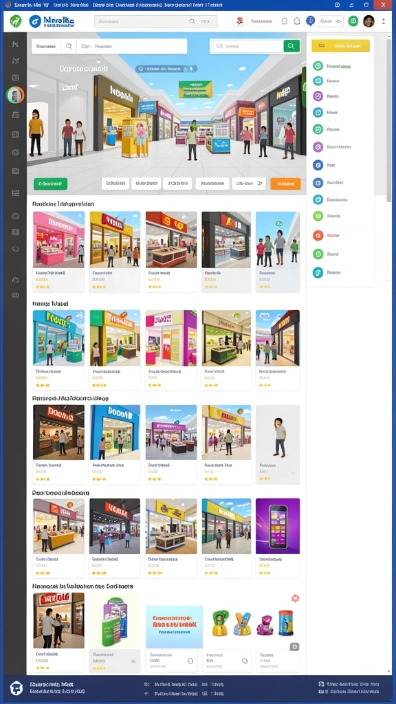This screenshot has width=396, height=704.
Task: Click the shield logo in the footer
Action: click(x=16, y=687)
